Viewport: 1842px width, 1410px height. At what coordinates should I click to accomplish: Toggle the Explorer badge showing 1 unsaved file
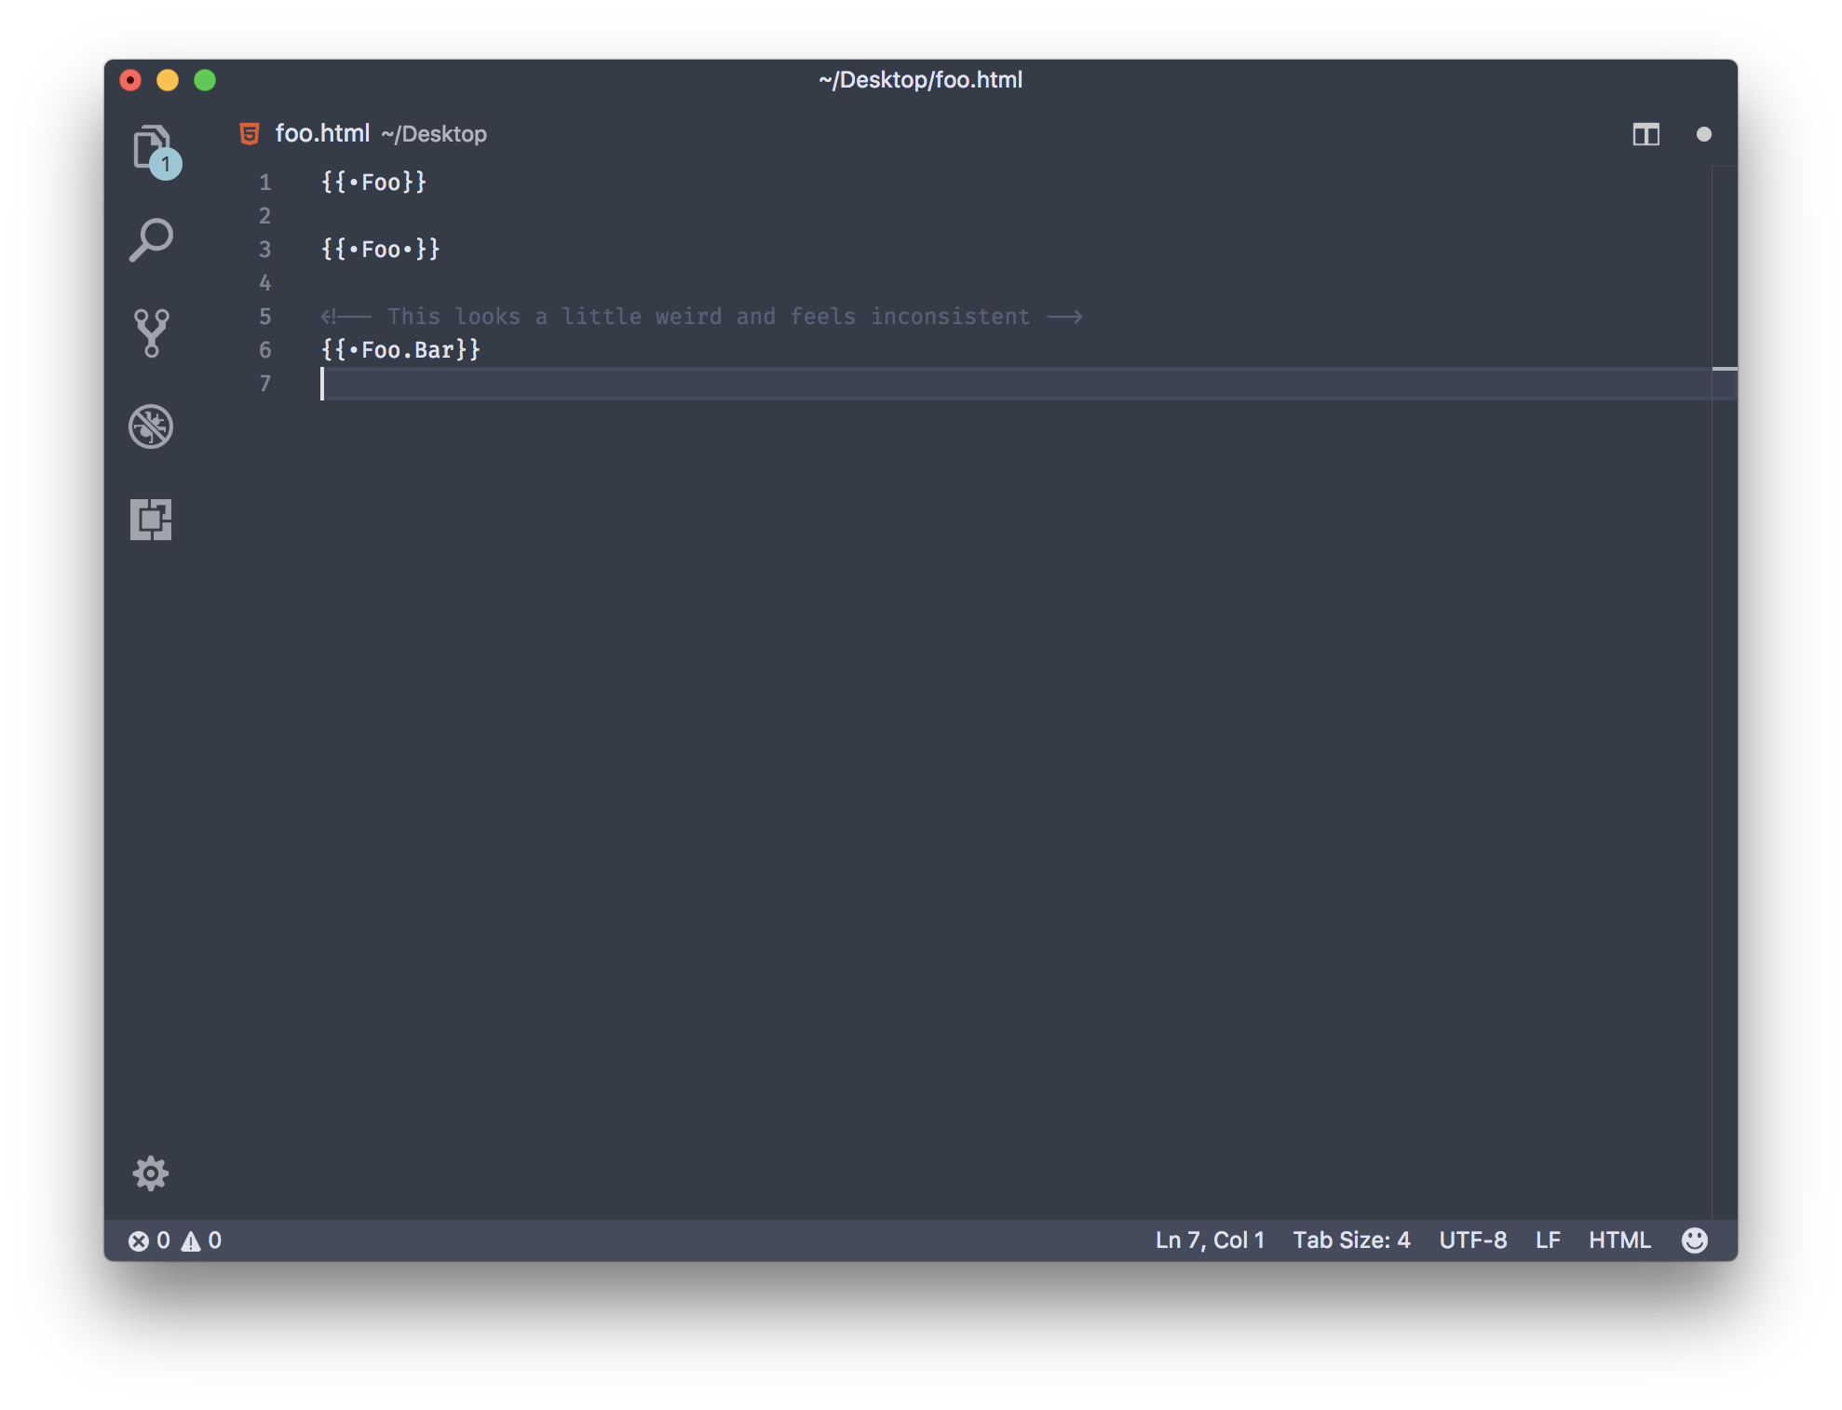click(x=165, y=164)
